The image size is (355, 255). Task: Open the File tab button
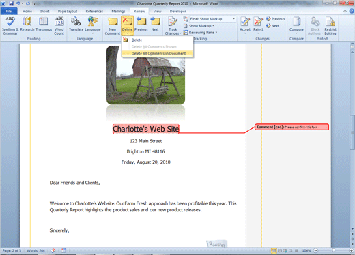pyautogui.click(x=9, y=11)
